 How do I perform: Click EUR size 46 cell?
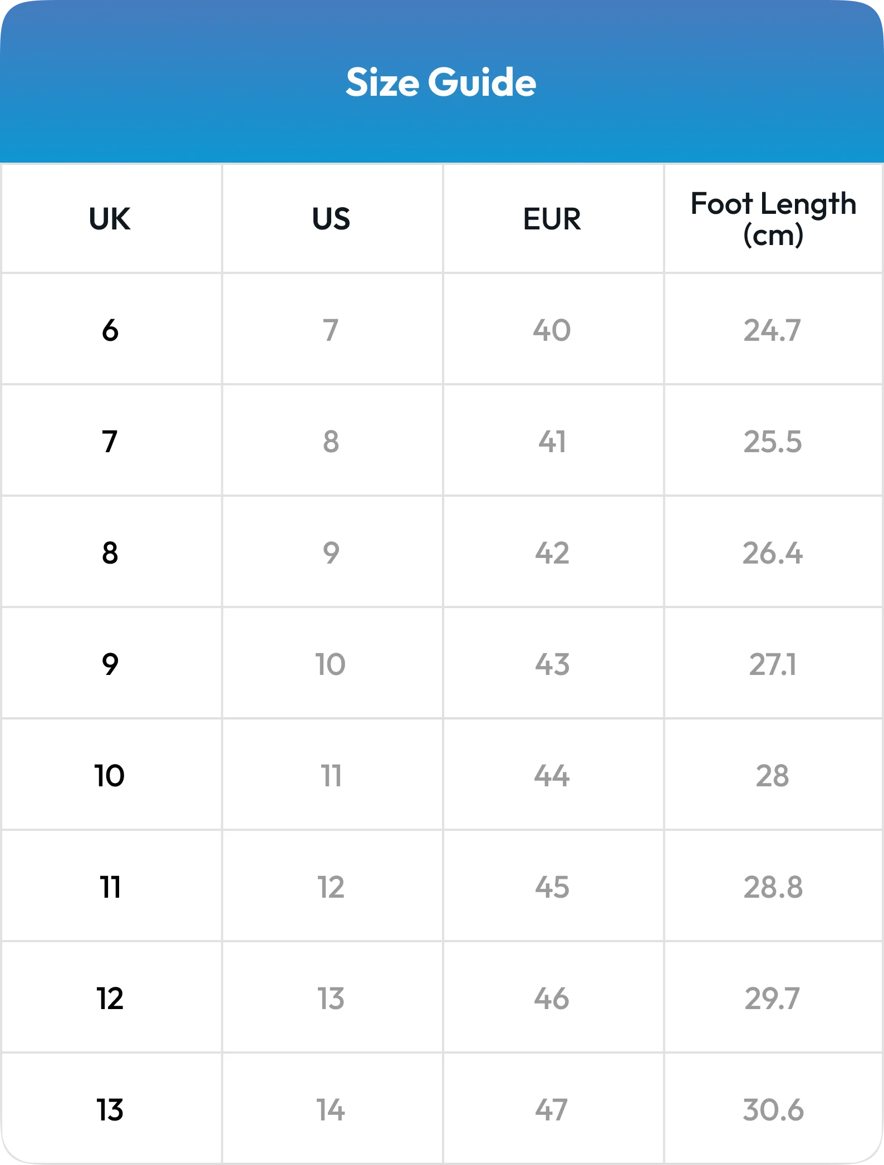tap(552, 998)
